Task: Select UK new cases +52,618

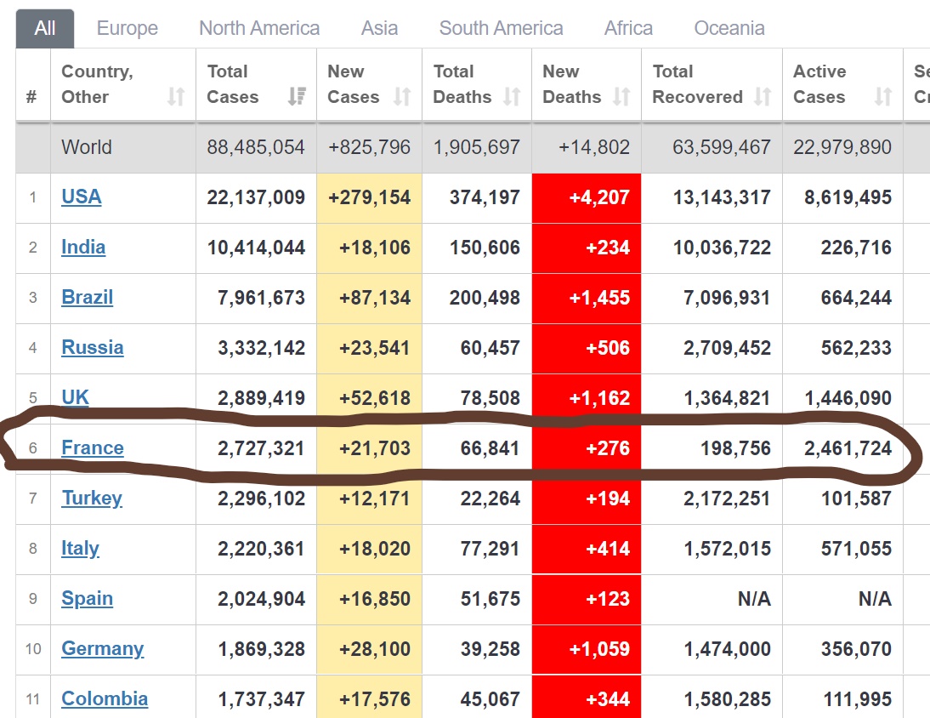Action: (375, 397)
